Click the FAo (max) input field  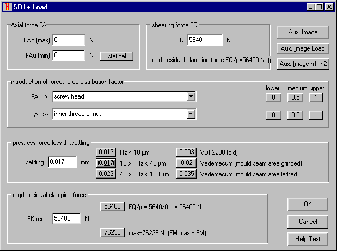point(69,40)
